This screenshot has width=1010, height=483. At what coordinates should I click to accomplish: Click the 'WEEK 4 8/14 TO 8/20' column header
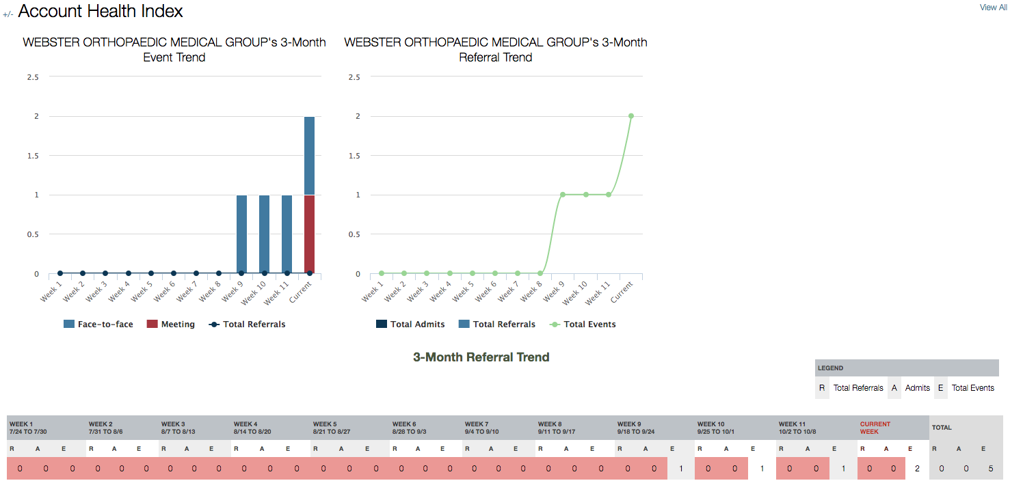click(271, 428)
